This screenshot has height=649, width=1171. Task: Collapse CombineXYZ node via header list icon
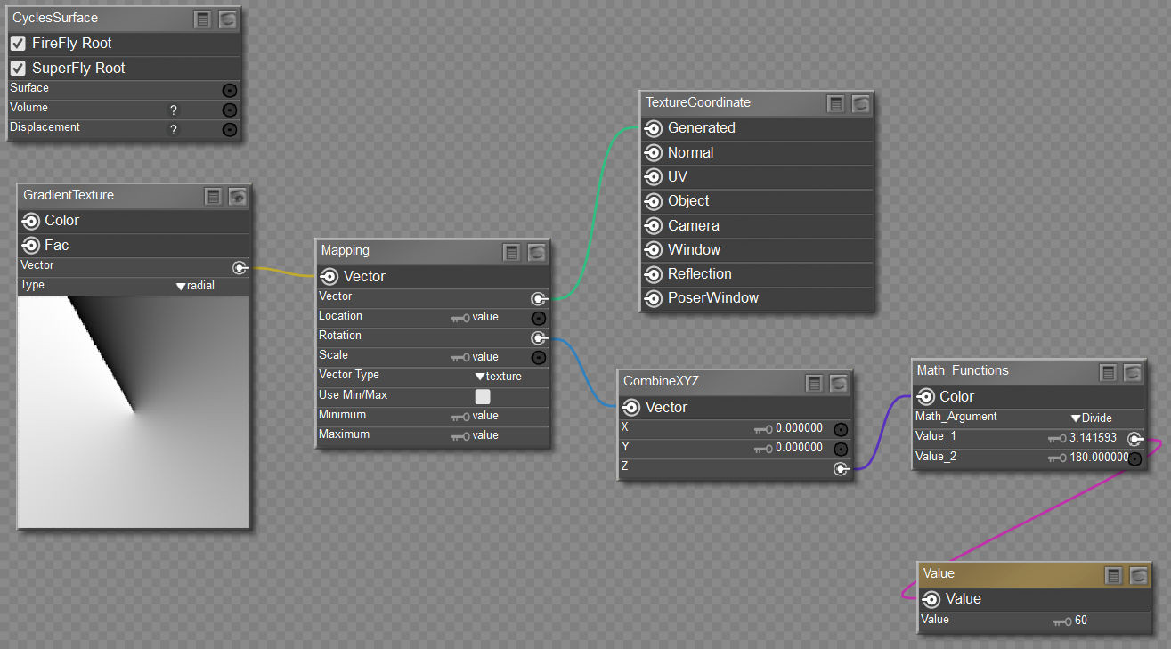pos(814,383)
